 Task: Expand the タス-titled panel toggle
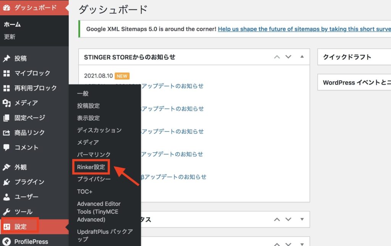point(302,219)
